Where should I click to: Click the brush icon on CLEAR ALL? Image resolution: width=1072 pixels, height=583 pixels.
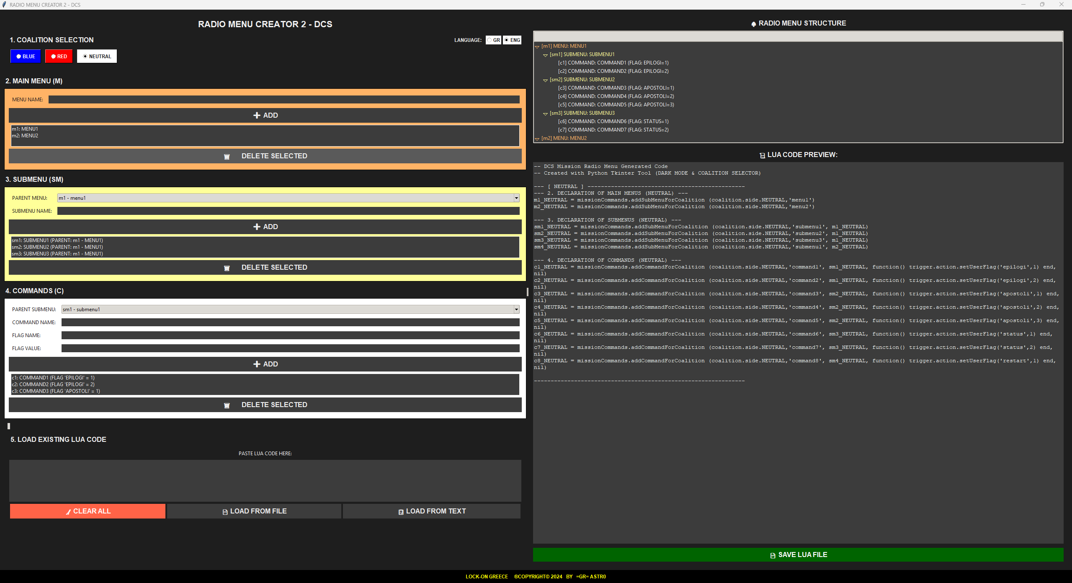click(68, 511)
